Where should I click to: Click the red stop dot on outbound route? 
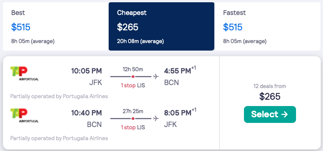tap(133, 76)
